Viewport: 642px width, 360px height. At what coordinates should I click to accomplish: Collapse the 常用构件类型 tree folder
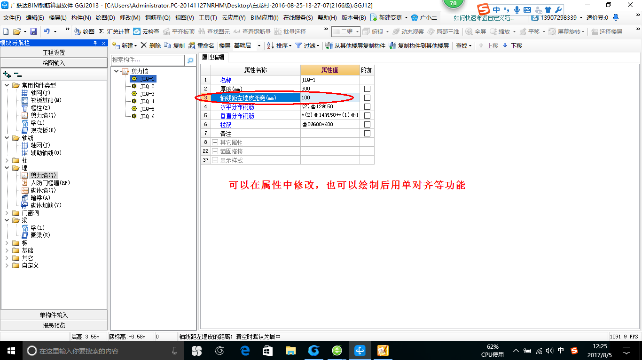tap(7, 85)
